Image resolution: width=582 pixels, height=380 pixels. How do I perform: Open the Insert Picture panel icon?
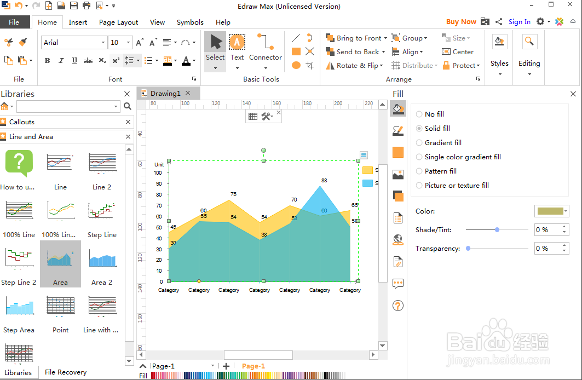[x=398, y=174]
